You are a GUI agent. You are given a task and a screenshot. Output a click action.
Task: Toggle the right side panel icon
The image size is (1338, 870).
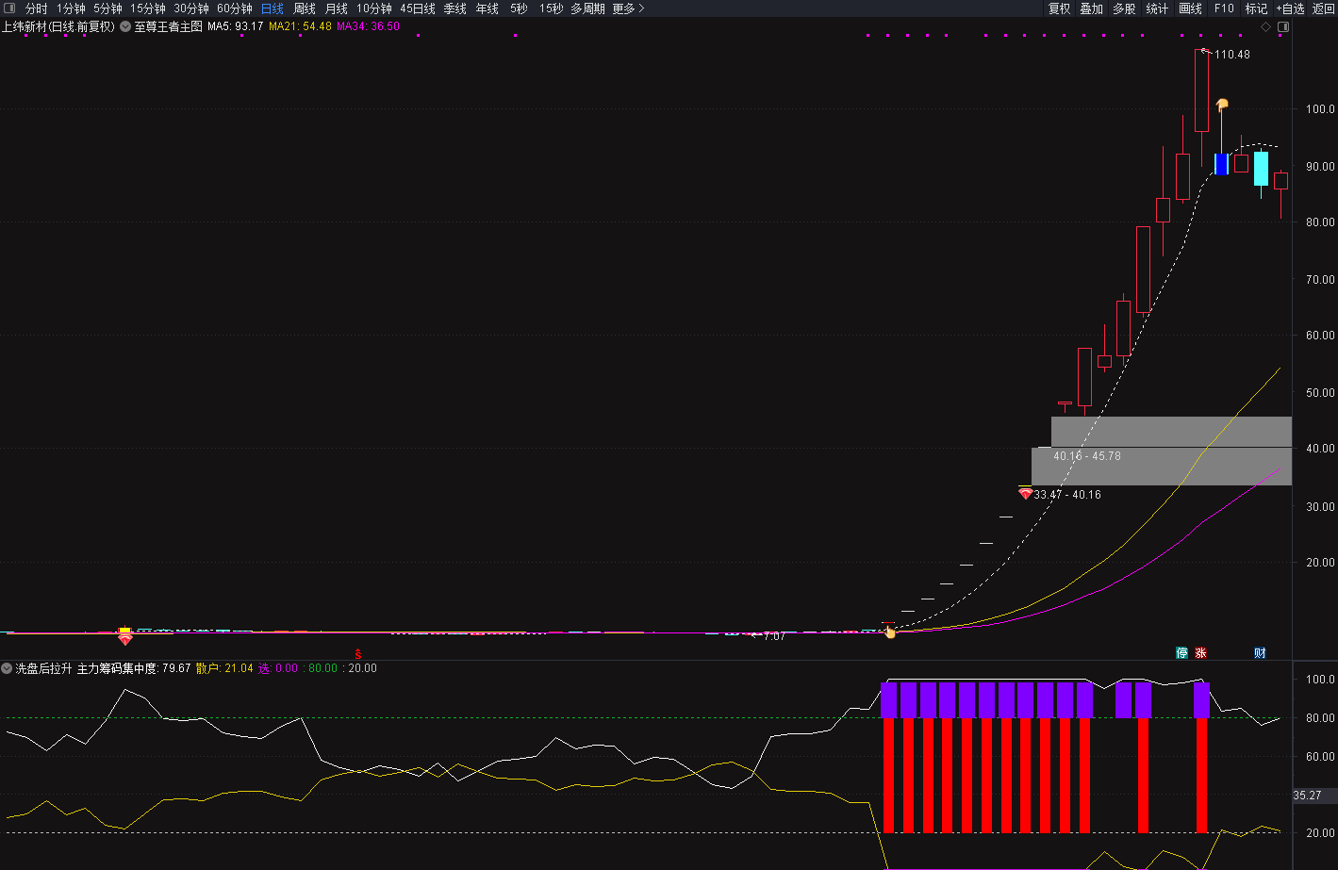click(1282, 27)
